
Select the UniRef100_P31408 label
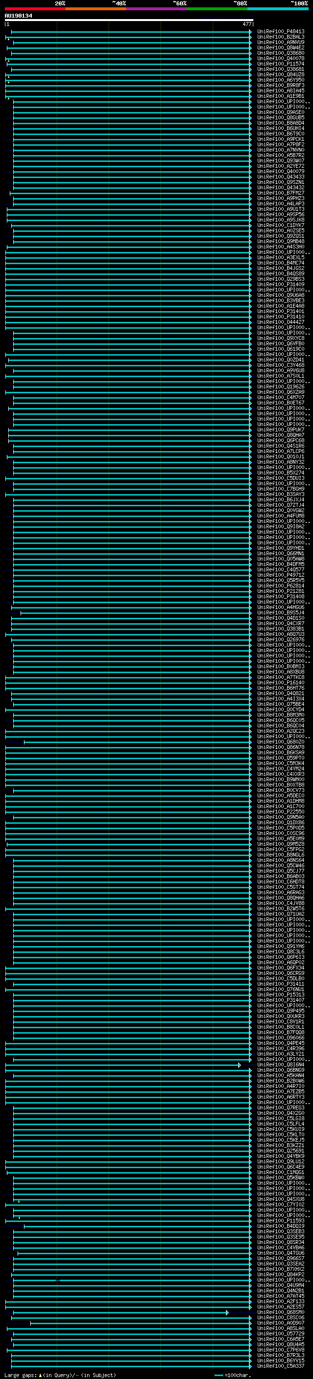[x=281, y=596]
